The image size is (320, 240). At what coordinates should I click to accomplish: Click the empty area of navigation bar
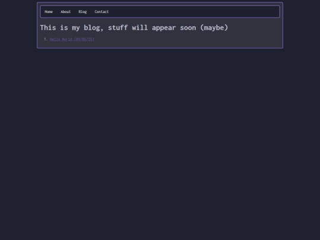(194, 12)
